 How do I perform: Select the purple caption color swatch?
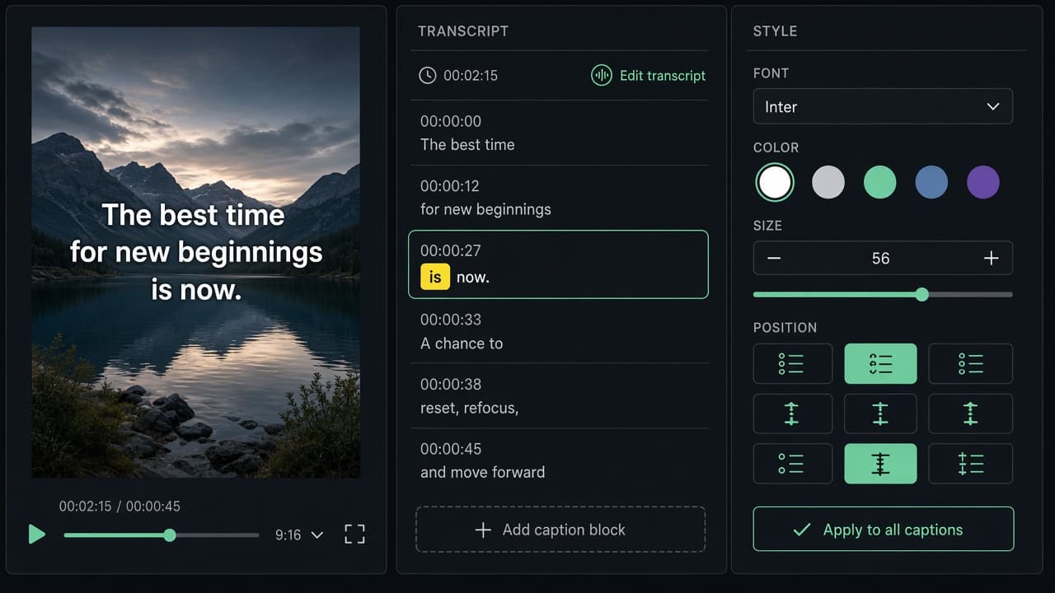tap(982, 182)
